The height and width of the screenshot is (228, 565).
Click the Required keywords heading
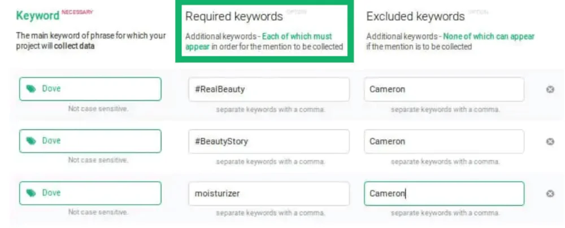pyautogui.click(x=234, y=16)
